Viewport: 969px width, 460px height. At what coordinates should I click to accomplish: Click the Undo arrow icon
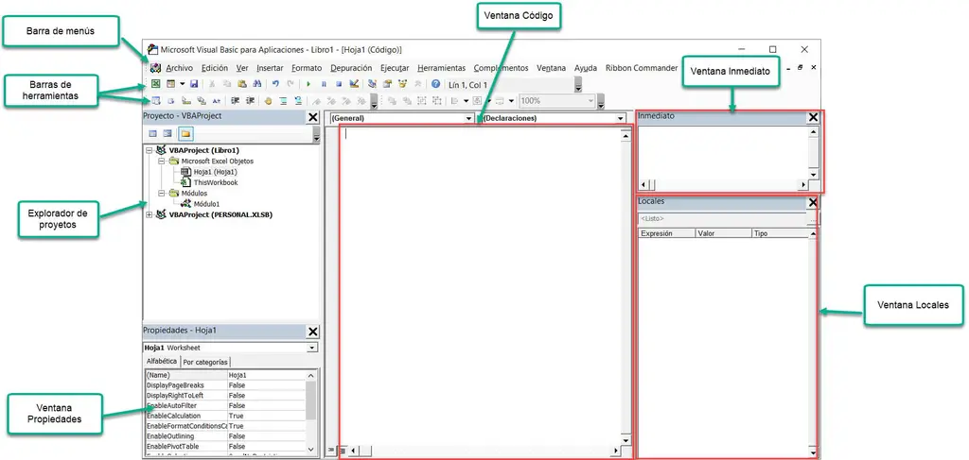pos(275,84)
